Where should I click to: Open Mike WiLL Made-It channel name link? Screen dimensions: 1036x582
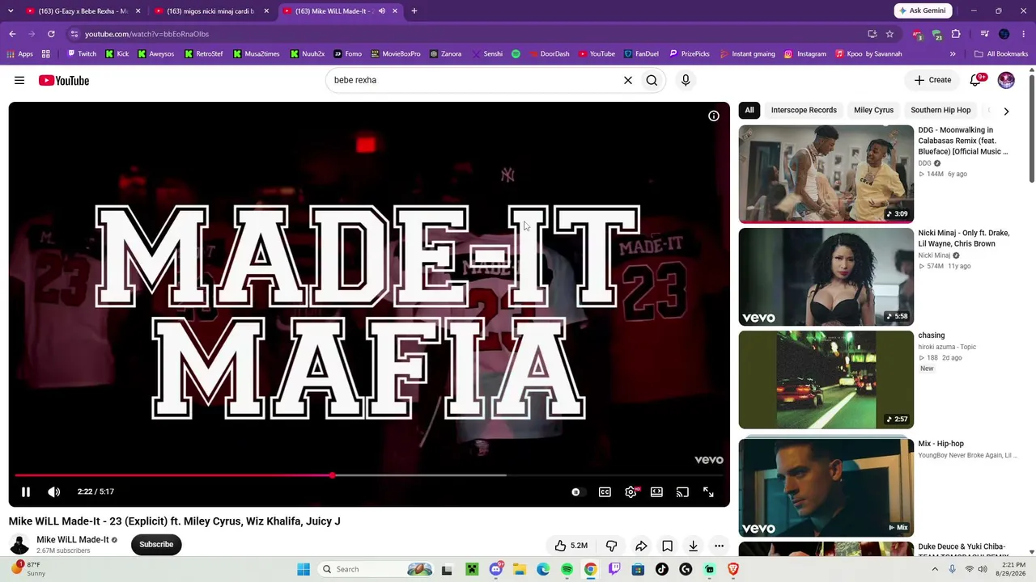point(73,540)
